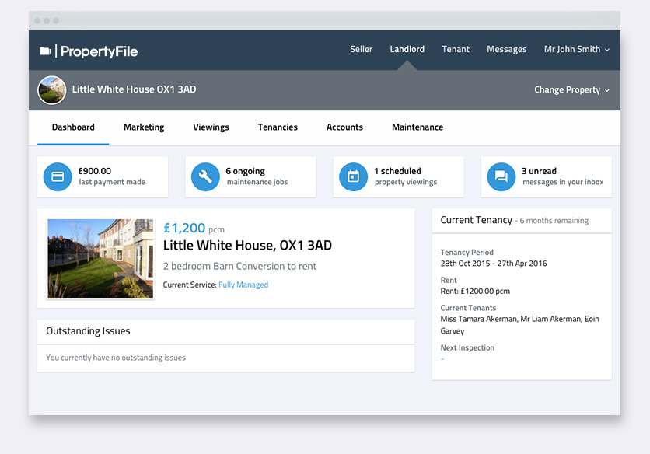
Task: Open the Viewings tab
Action: coord(211,127)
